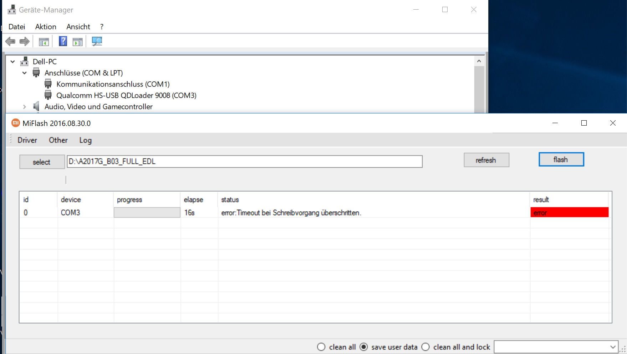
Task: Select clean all and lock option
Action: [x=425, y=347]
